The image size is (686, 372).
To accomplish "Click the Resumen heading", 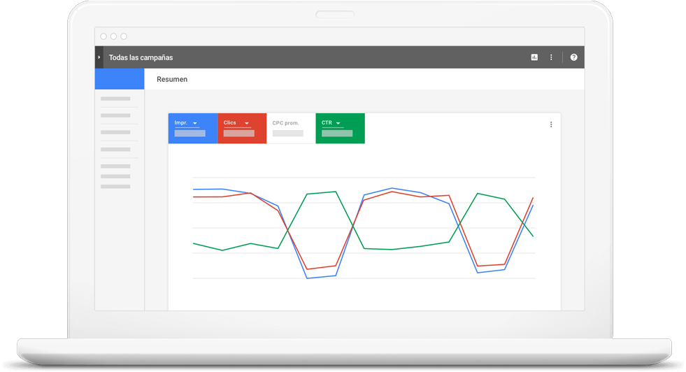I will point(172,79).
